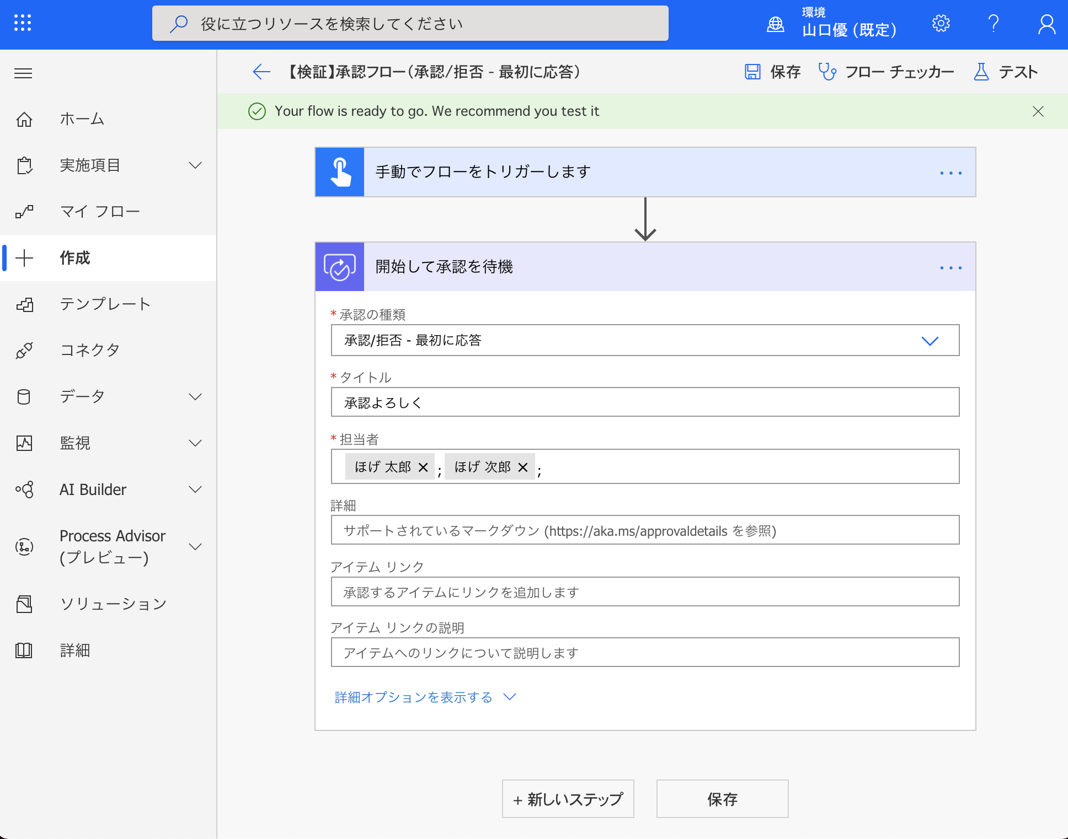Click the 新しいステップ button
1068x839 pixels.
pyautogui.click(x=568, y=798)
